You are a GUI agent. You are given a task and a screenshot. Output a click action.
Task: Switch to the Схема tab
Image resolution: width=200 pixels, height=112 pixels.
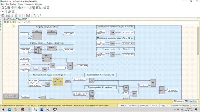pos(6,19)
